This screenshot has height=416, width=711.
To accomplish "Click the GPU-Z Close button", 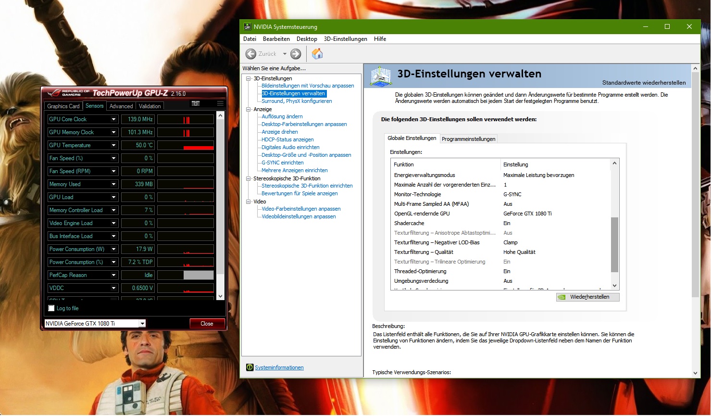I will (207, 324).
